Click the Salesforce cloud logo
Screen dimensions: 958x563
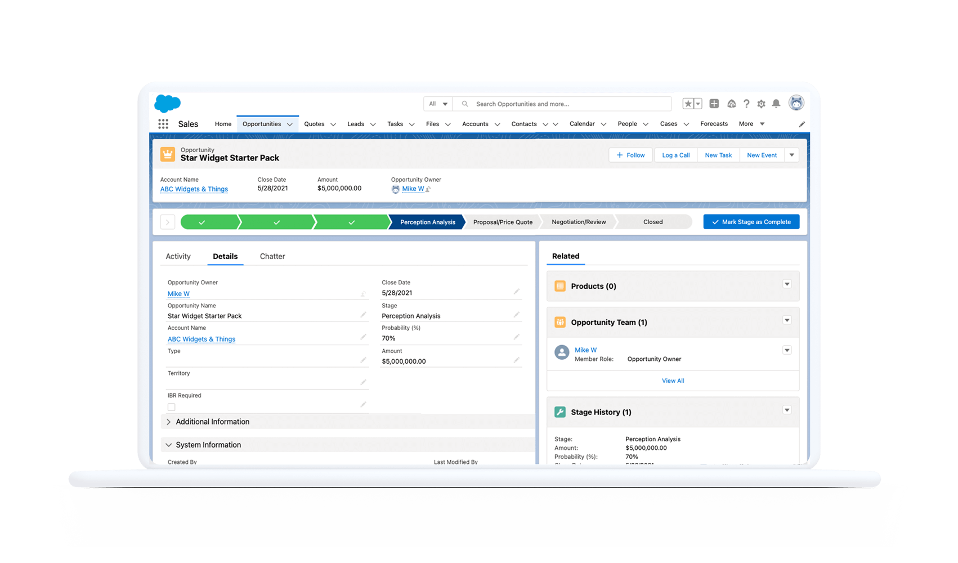tap(167, 104)
